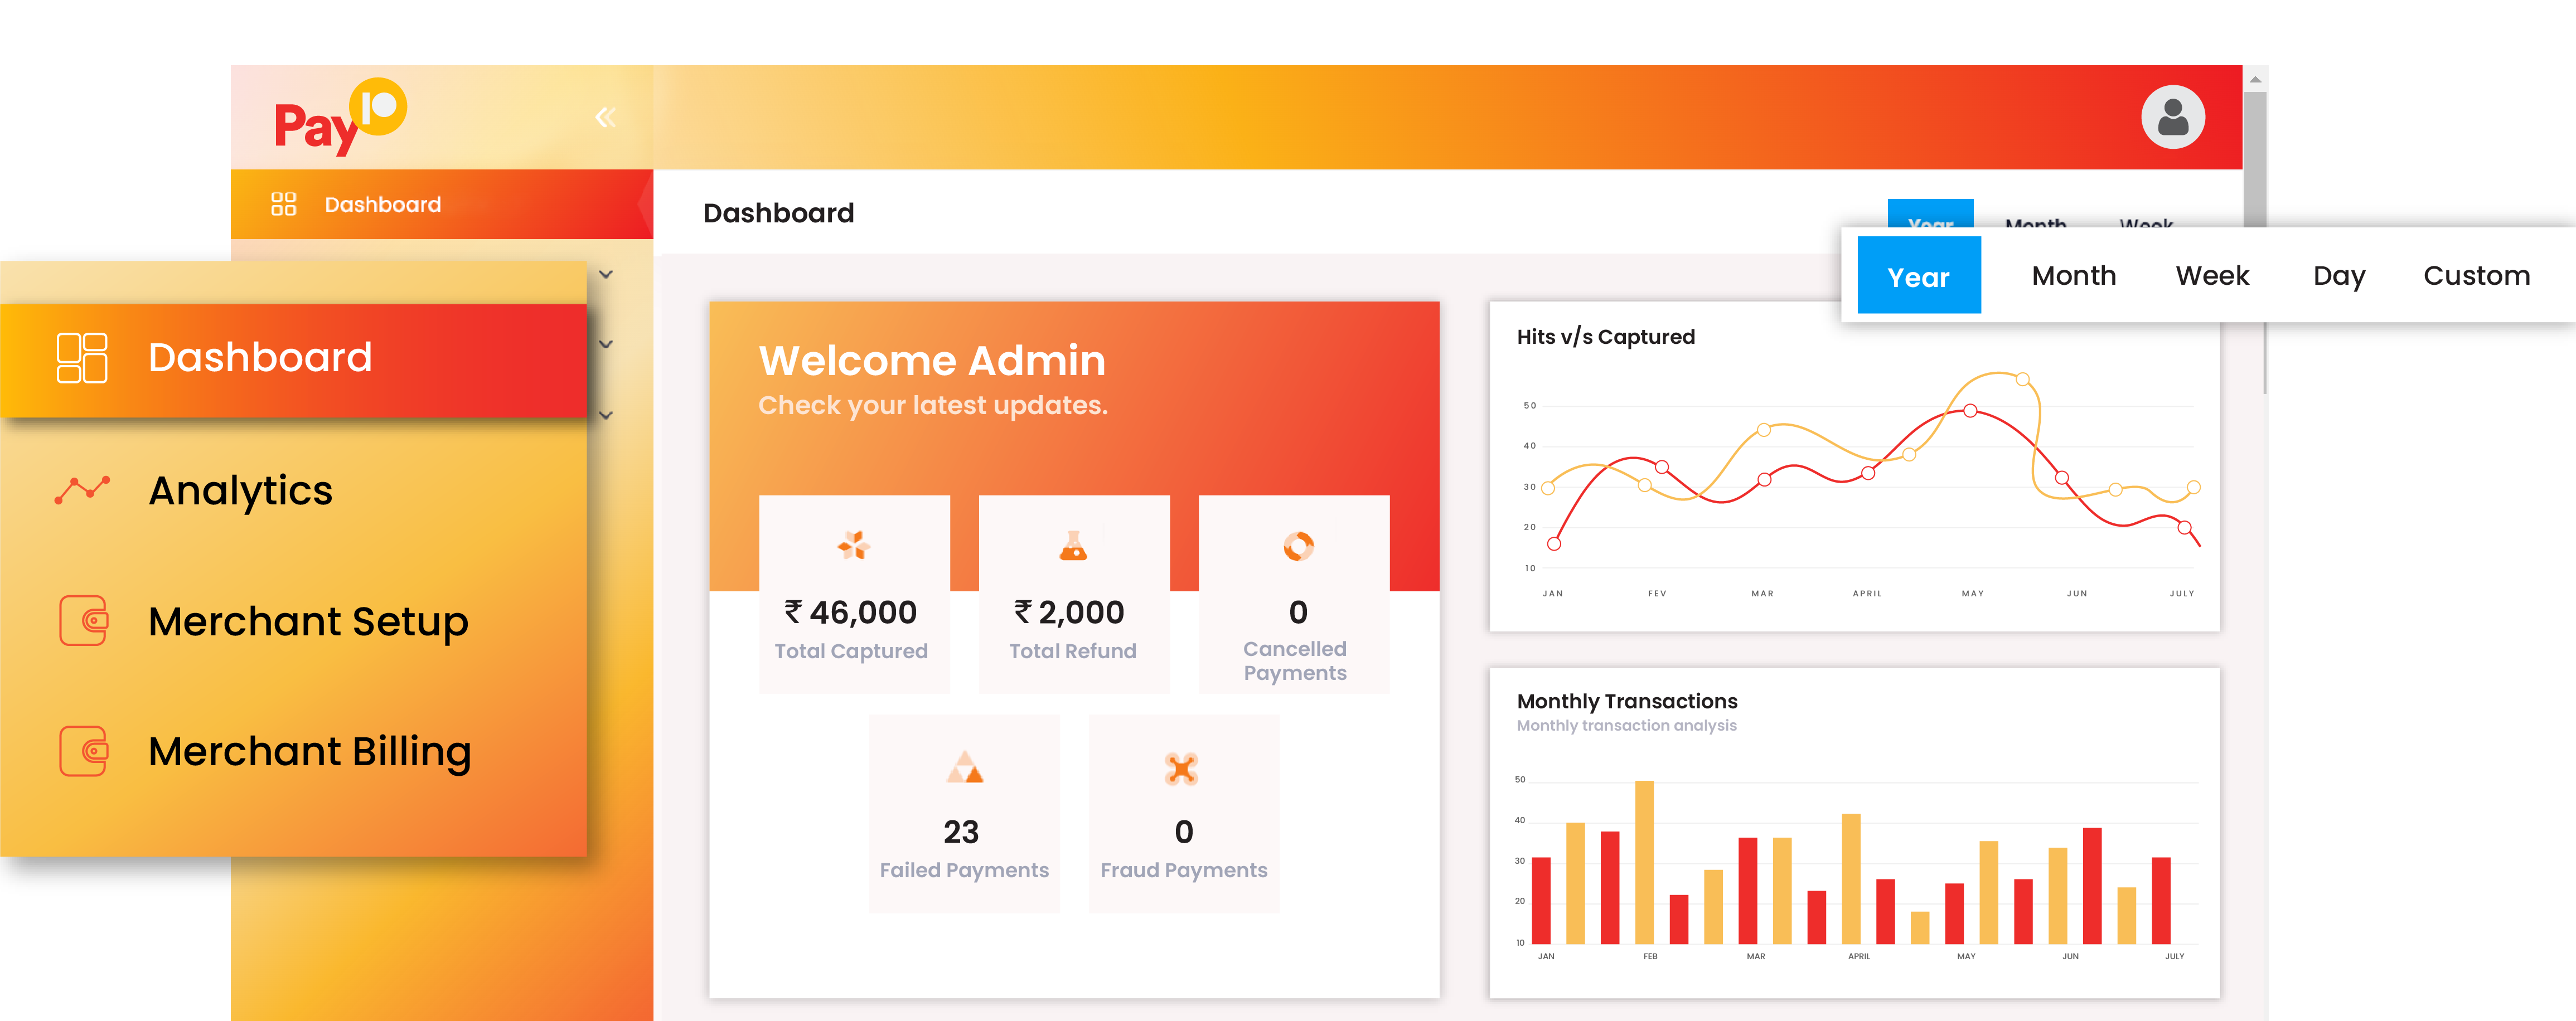Open Analytics from the sidebar chart icon
2576x1021 pixels.
[x=82, y=491]
